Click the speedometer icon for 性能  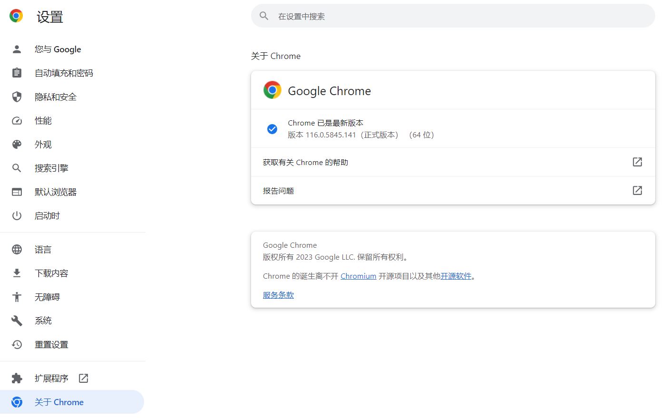coord(17,120)
